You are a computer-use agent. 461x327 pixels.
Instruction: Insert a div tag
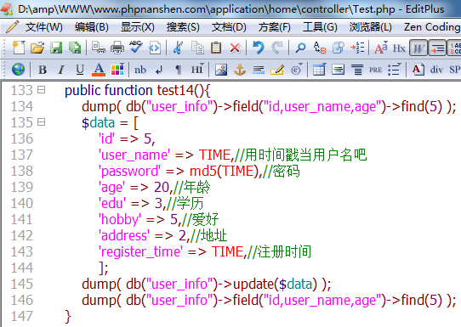(x=436, y=70)
